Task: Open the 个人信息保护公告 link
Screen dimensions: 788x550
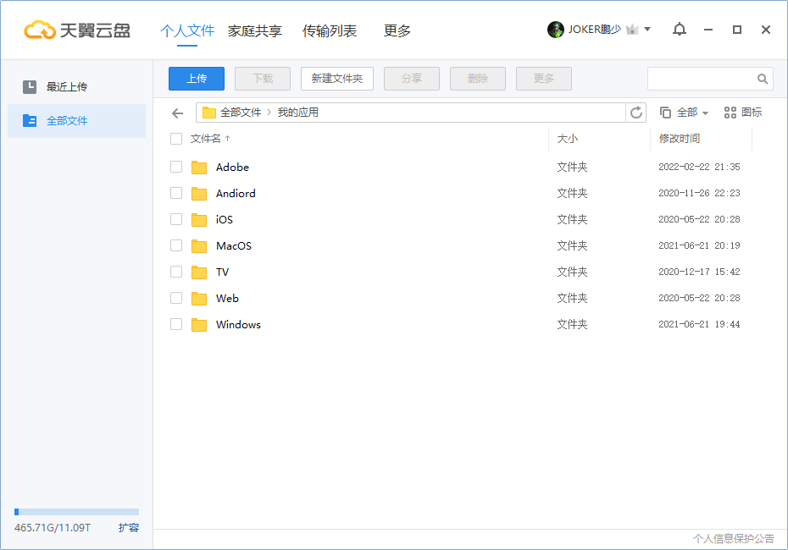Action: pyautogui.click(x=734, y=539)
